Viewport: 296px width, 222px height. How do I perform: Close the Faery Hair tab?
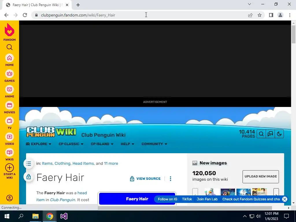tap(67, 5)
